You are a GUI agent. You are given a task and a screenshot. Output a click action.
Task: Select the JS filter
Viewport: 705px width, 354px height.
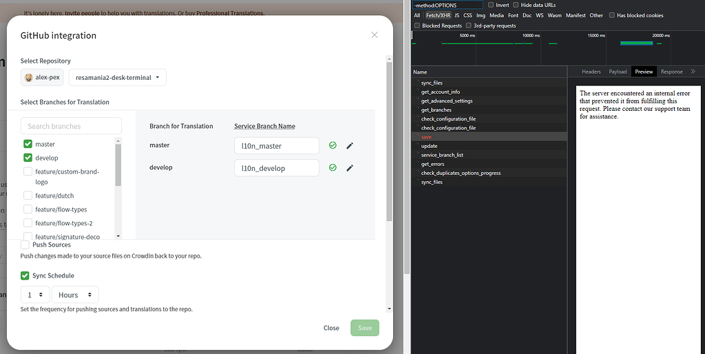pyautogui.click(x=457, y=15)
